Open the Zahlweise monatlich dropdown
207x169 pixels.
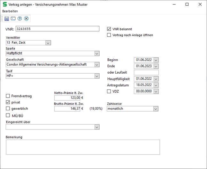pyautogui.click(x=156, y=109)
